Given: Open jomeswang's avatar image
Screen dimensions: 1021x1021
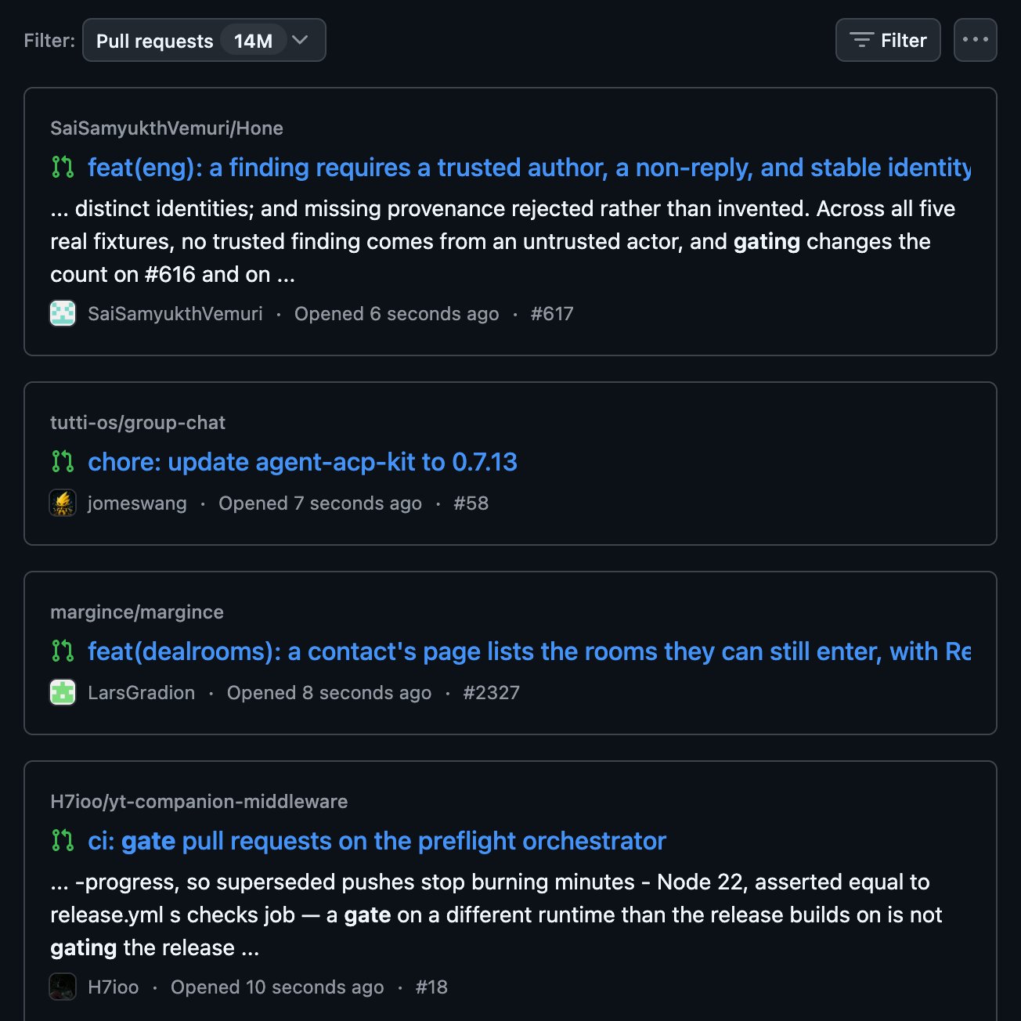Looking at the screenshot, I should [63, 503].
